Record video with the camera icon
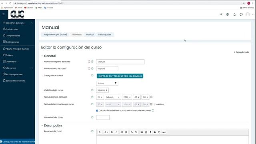Screen dimensions: 256x144 (x=155, y=132)
